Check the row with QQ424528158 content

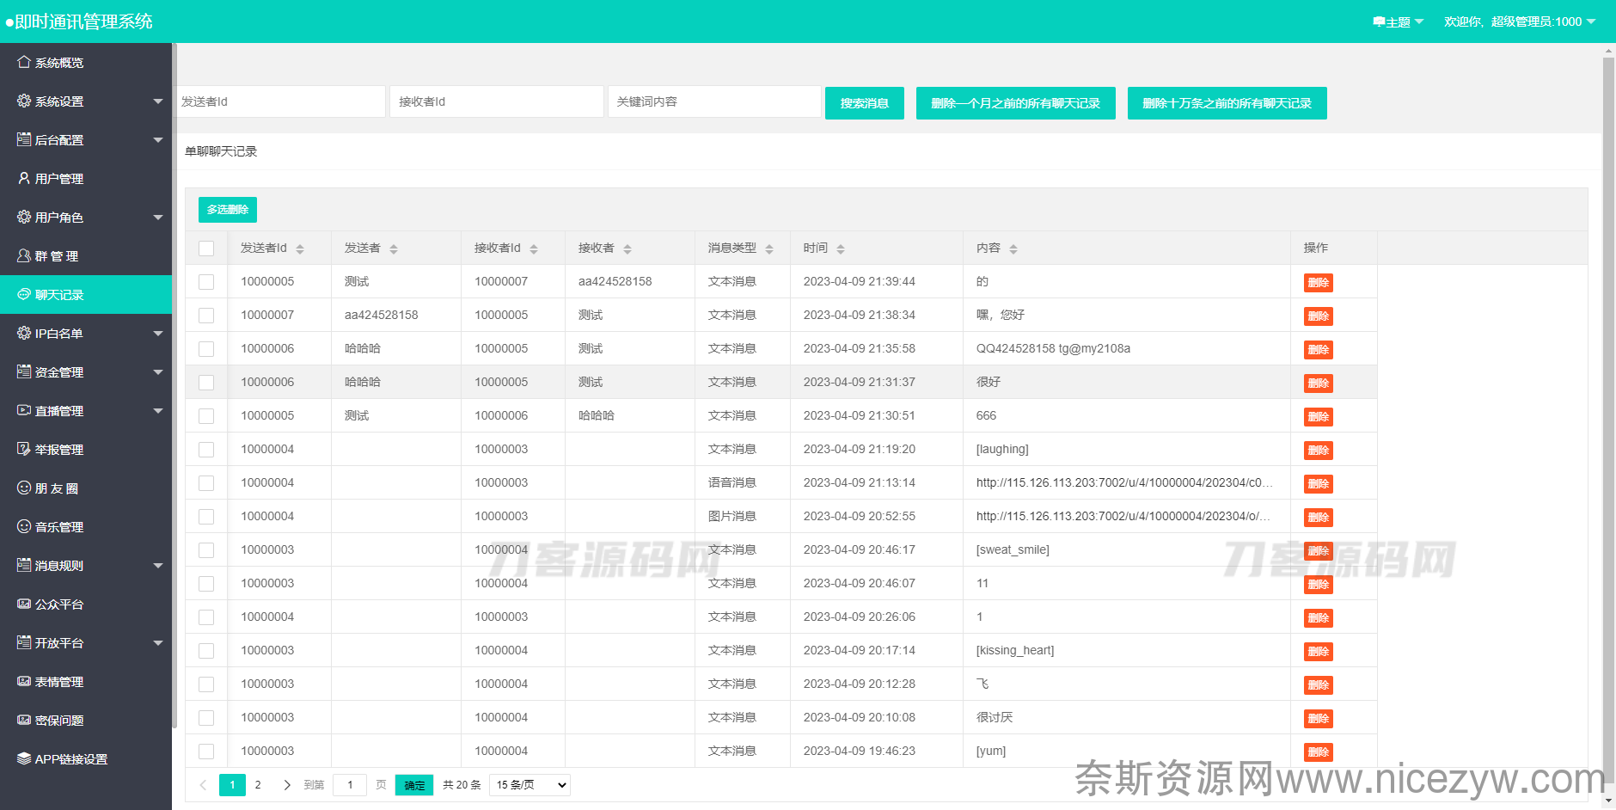coord(206,349)
